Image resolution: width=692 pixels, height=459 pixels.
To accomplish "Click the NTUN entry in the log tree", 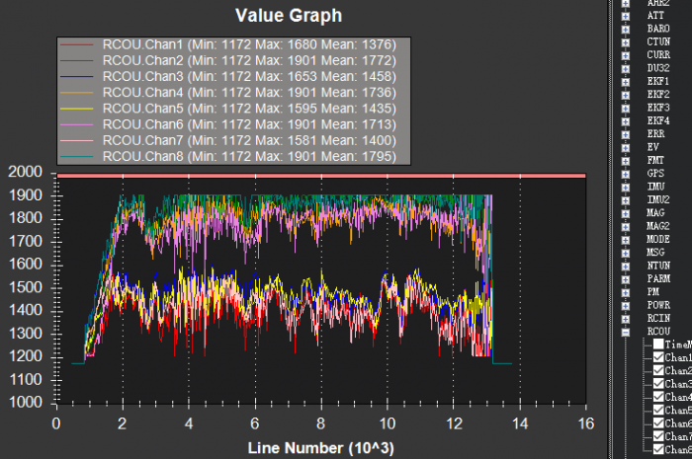I will point(658,266).
